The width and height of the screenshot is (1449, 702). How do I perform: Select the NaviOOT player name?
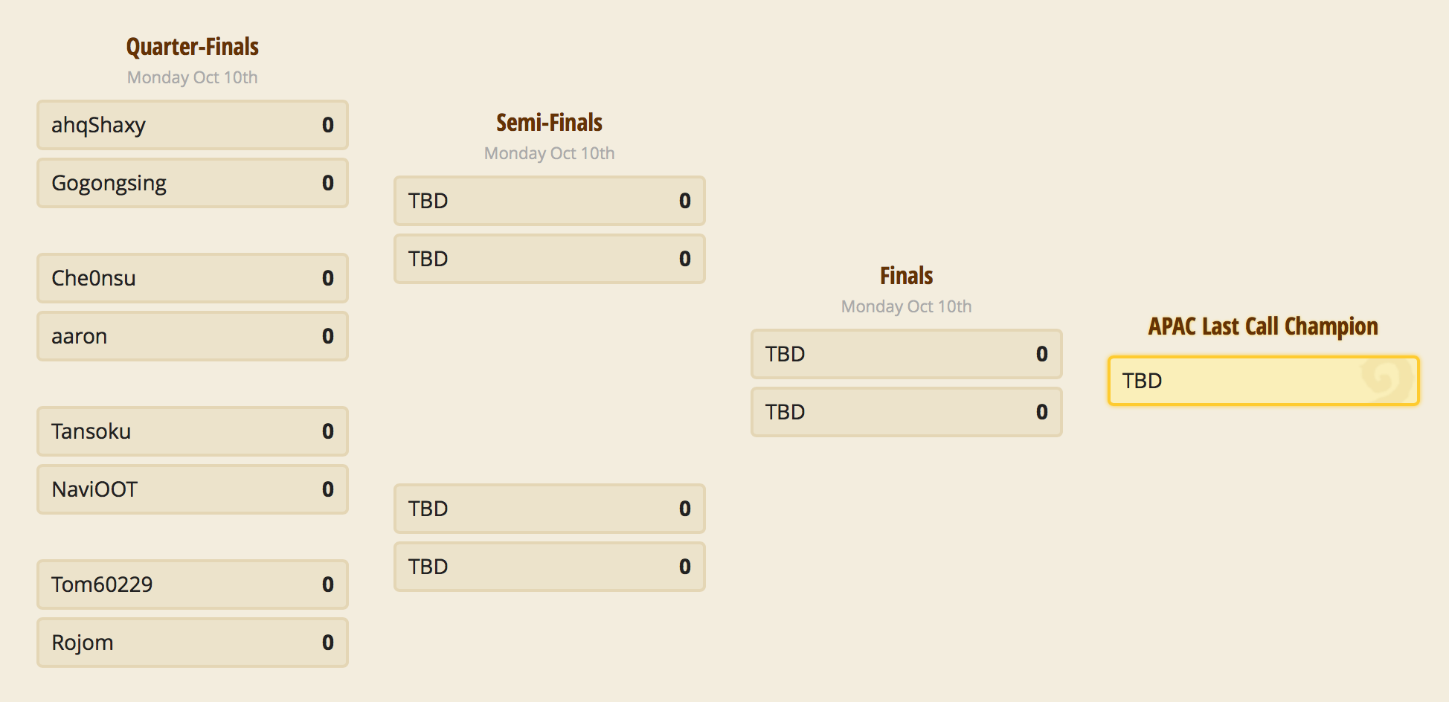(x=94, y=489)
